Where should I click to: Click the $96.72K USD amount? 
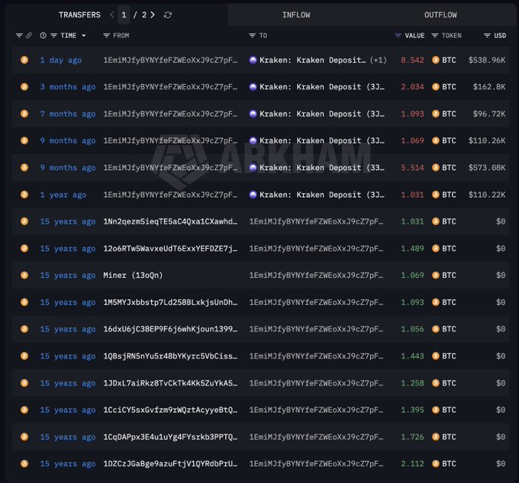tap(489, 114)
